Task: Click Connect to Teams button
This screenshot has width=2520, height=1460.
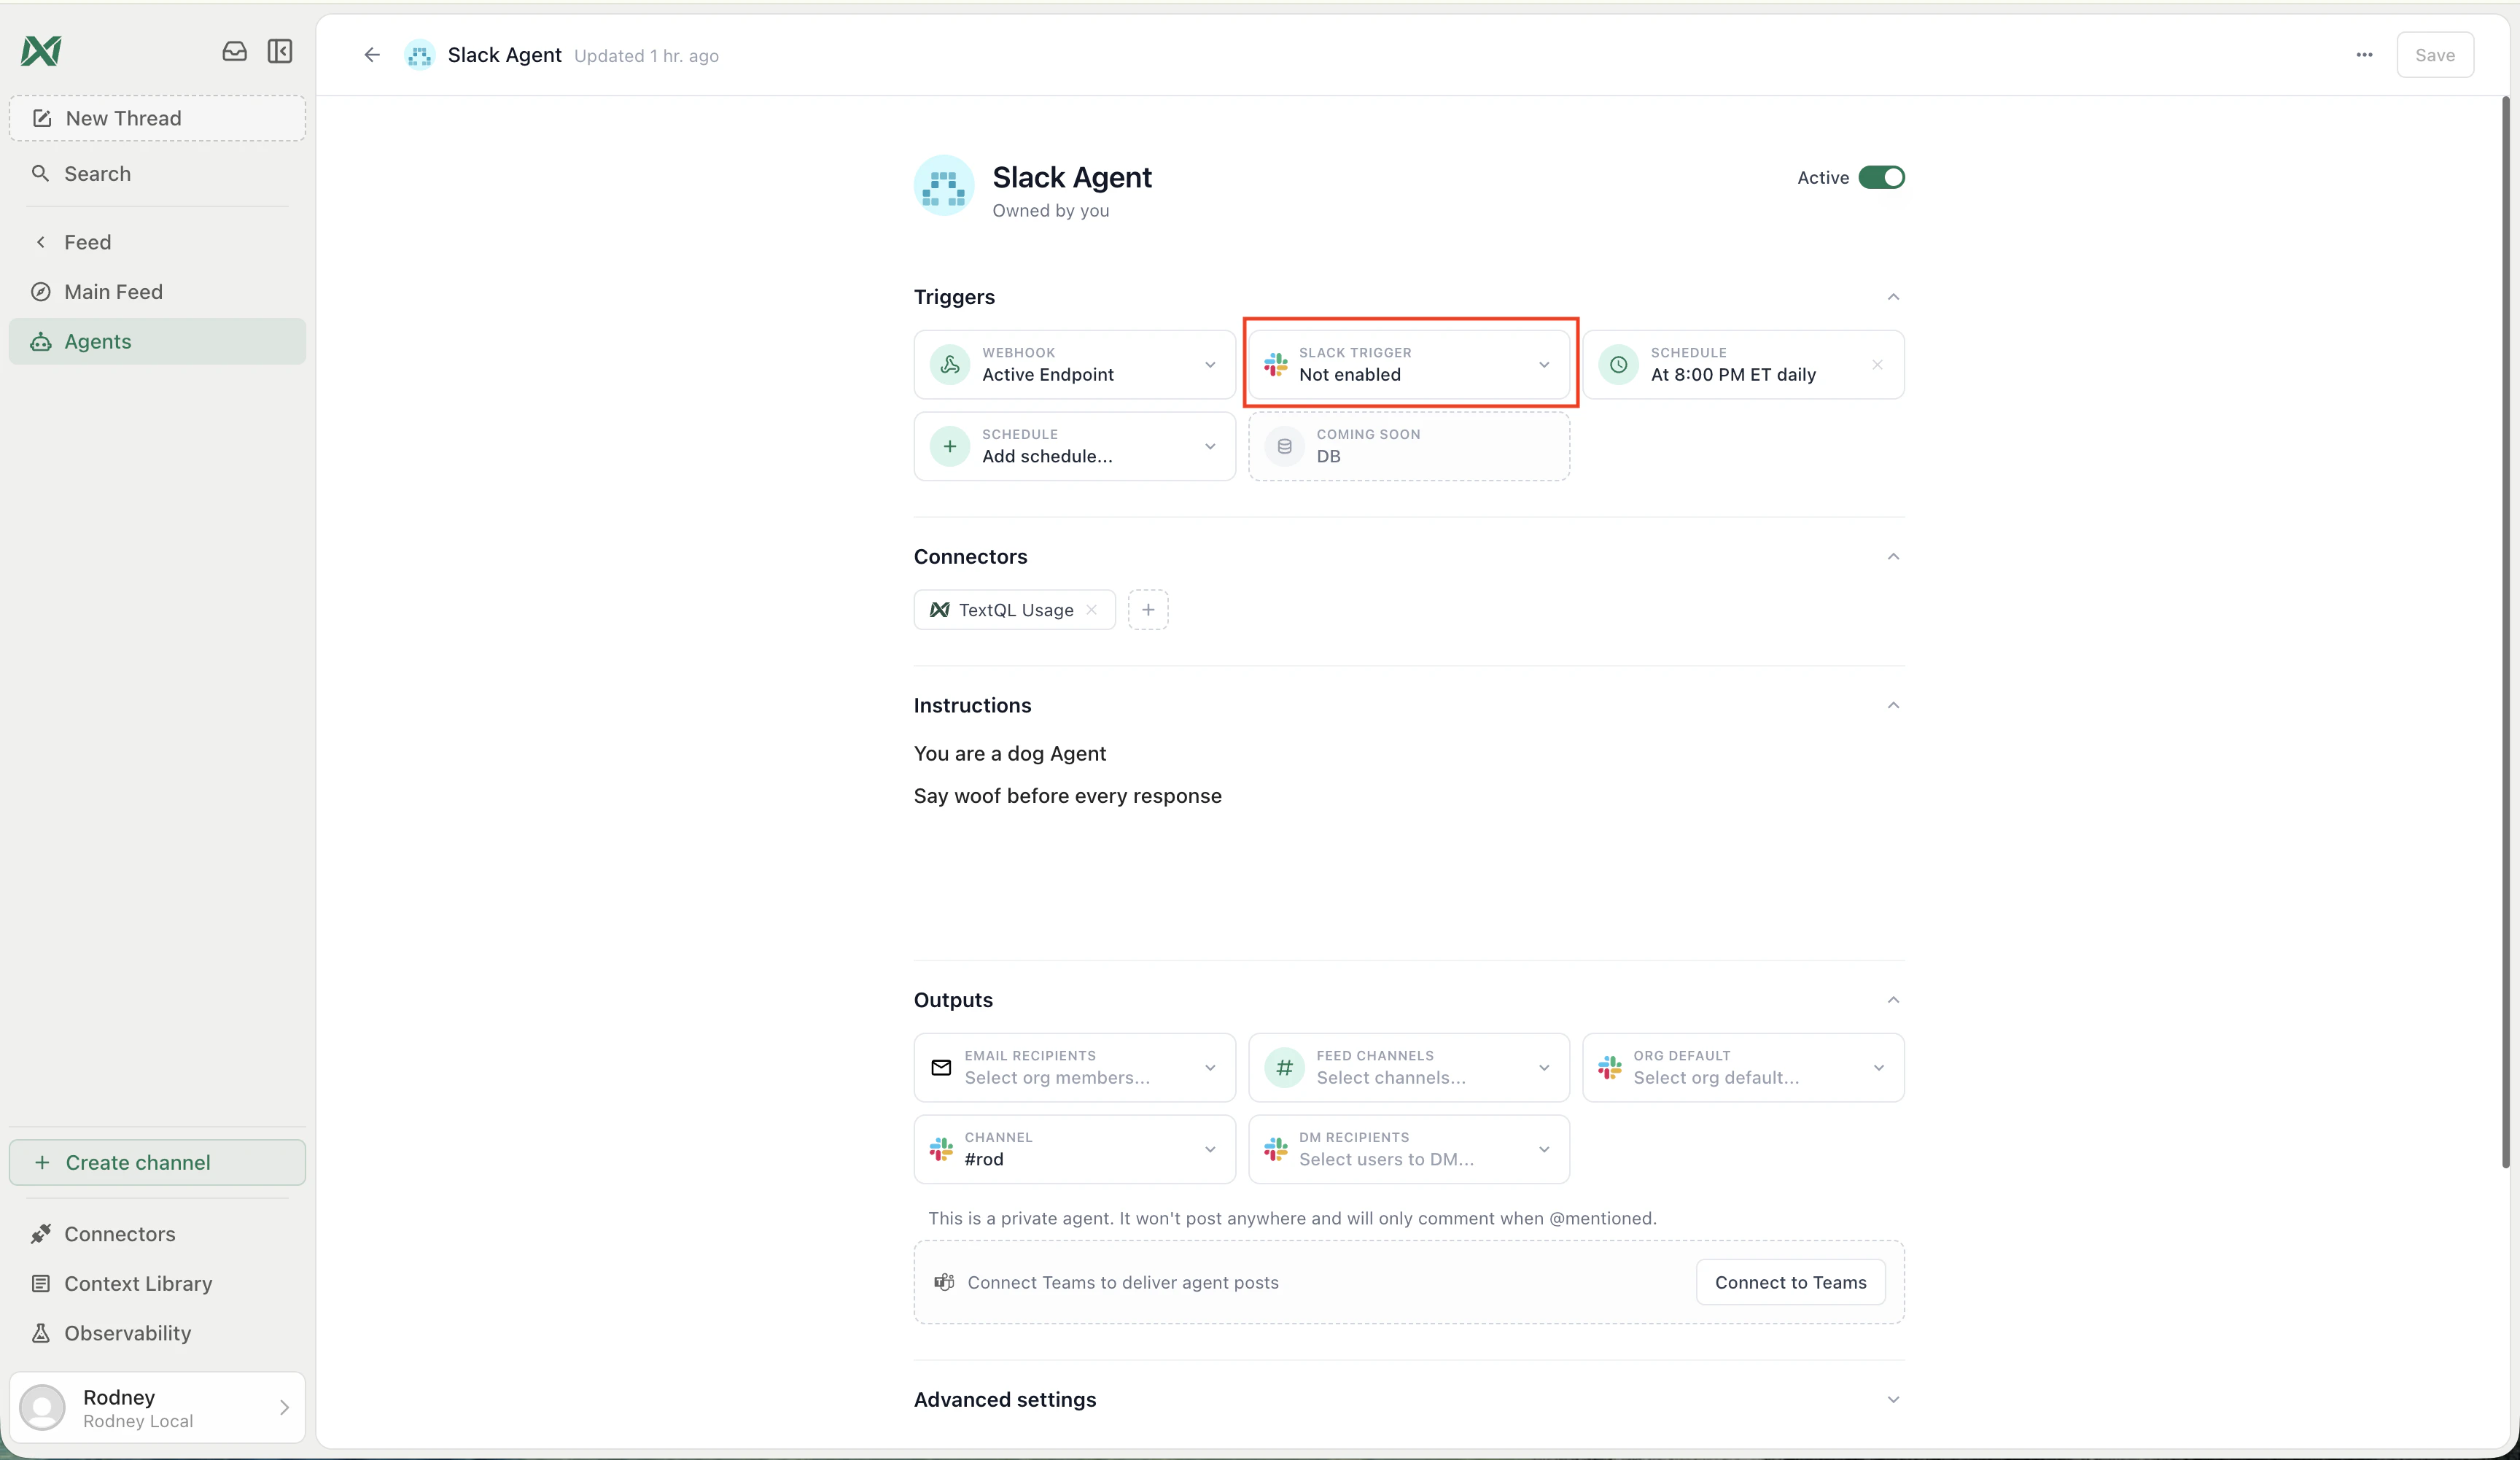Action: 1790,1283
